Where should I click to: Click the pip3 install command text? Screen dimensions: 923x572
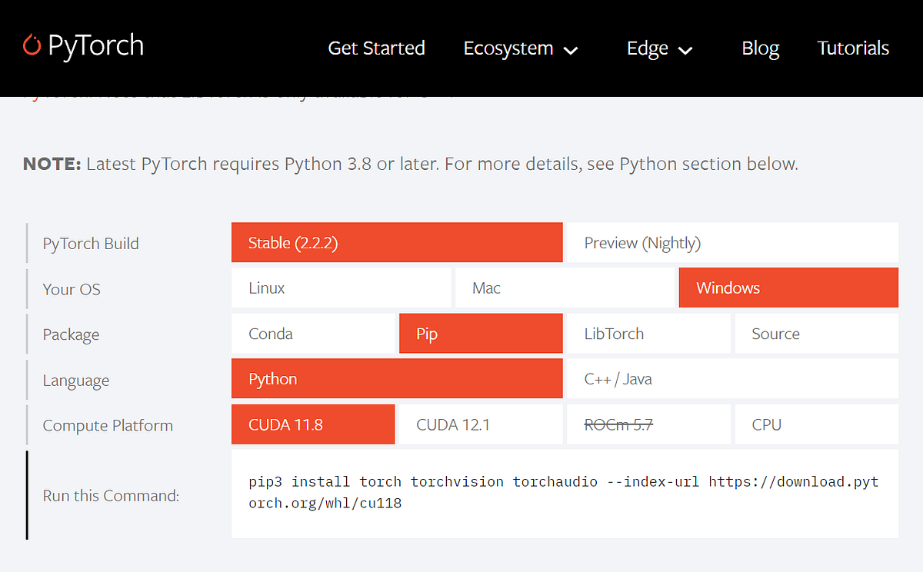tap(563, 493)
